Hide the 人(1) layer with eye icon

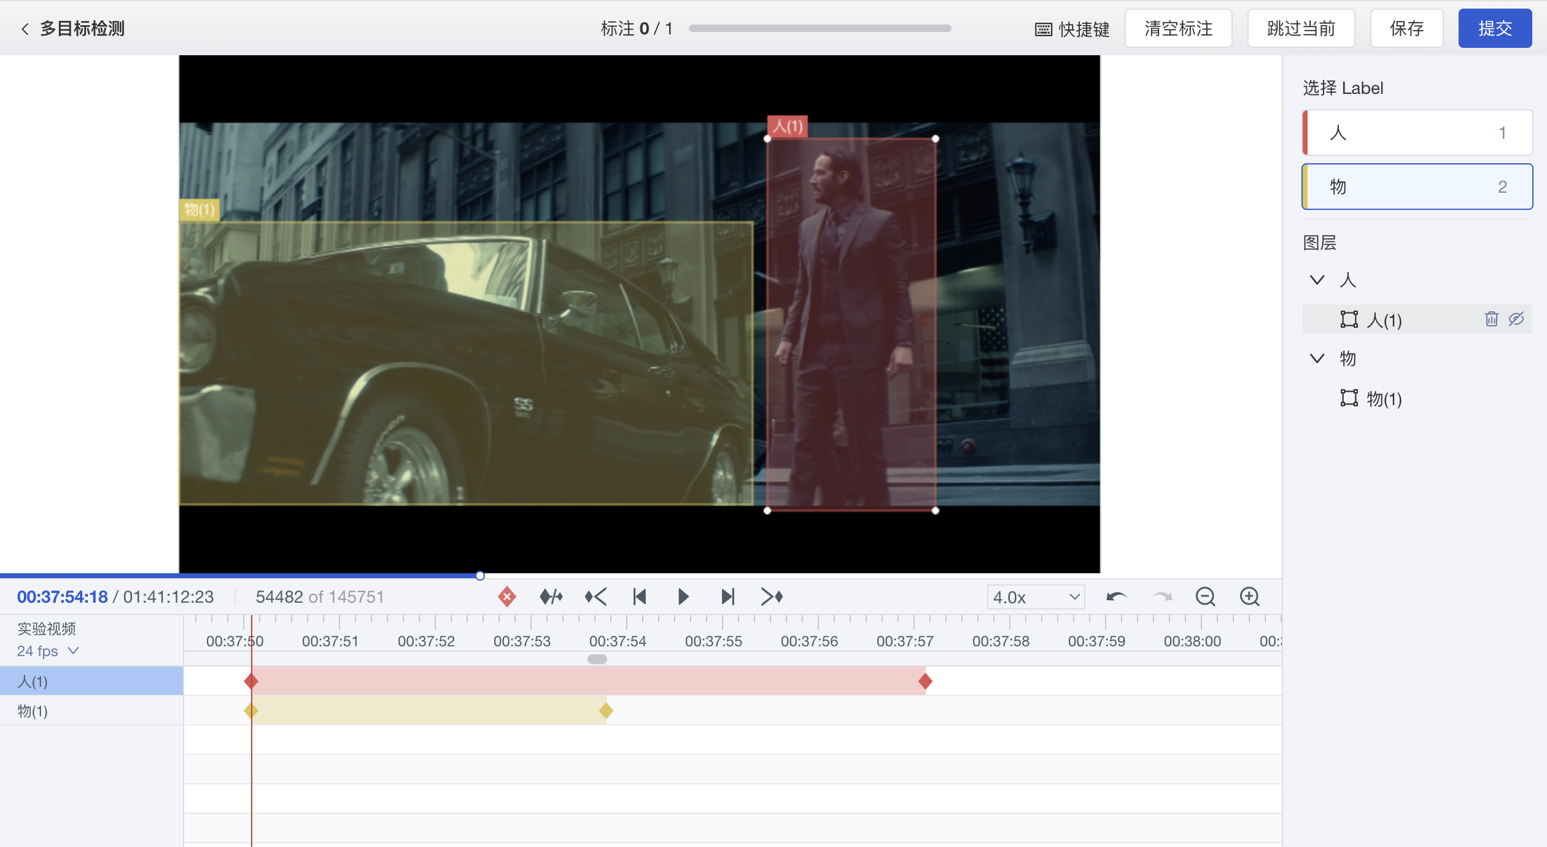(1516, 319)
